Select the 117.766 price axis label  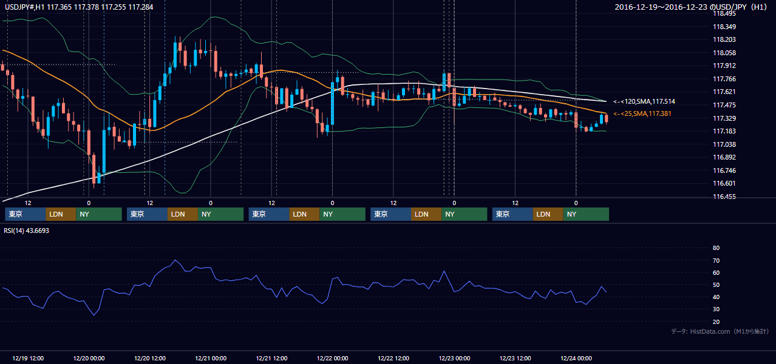click(724, 79)
